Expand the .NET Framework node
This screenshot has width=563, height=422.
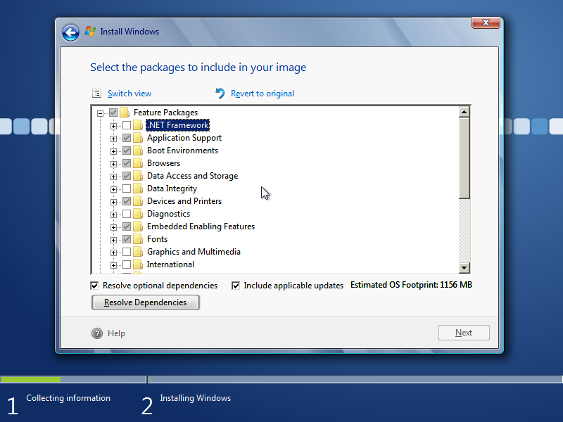(113, 126)
